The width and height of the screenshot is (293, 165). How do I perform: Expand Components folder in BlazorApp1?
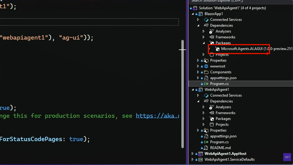pyautogui.click(x=198, y=72)
